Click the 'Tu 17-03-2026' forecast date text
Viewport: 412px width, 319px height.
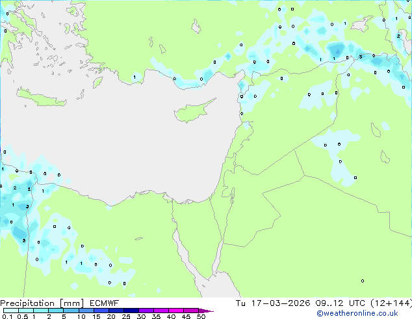(273, 303)
